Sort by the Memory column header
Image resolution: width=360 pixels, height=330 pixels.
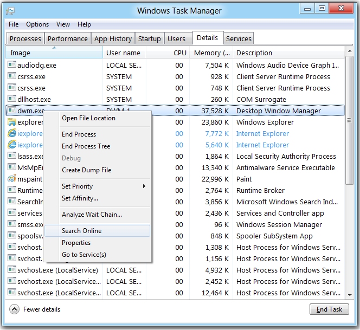211,53
